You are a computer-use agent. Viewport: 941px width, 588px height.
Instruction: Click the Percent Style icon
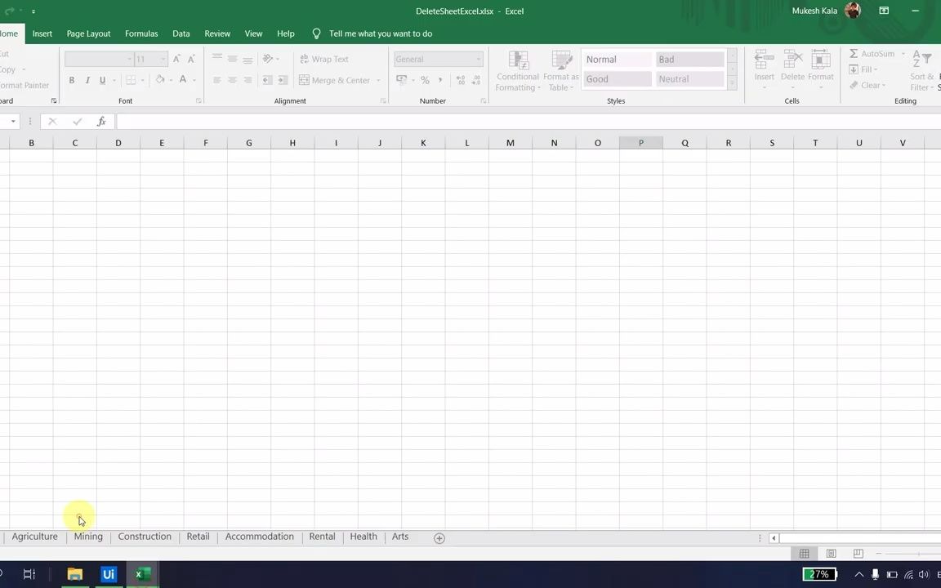pyautogui.click(x=424, y=80)
